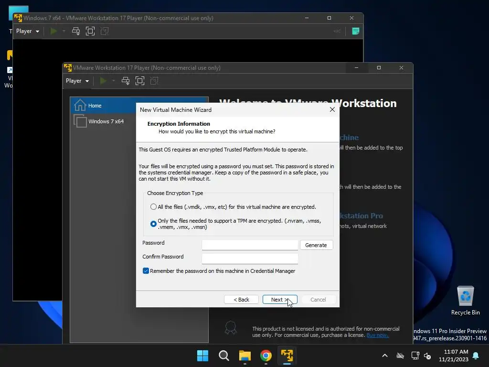This screenshot has width=489, height=367.
Task: Click double-chevron collapse icon in Windows 7 x64 window
Action: click(337, 31)
